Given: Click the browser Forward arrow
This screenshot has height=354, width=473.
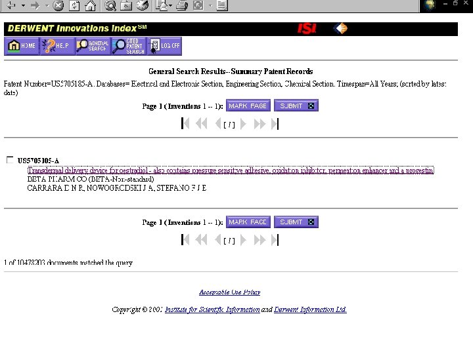Looking at the screenshot, I should pos(35,5).
